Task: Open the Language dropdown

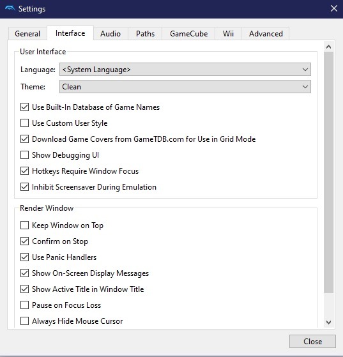Action: coord(185,70)
